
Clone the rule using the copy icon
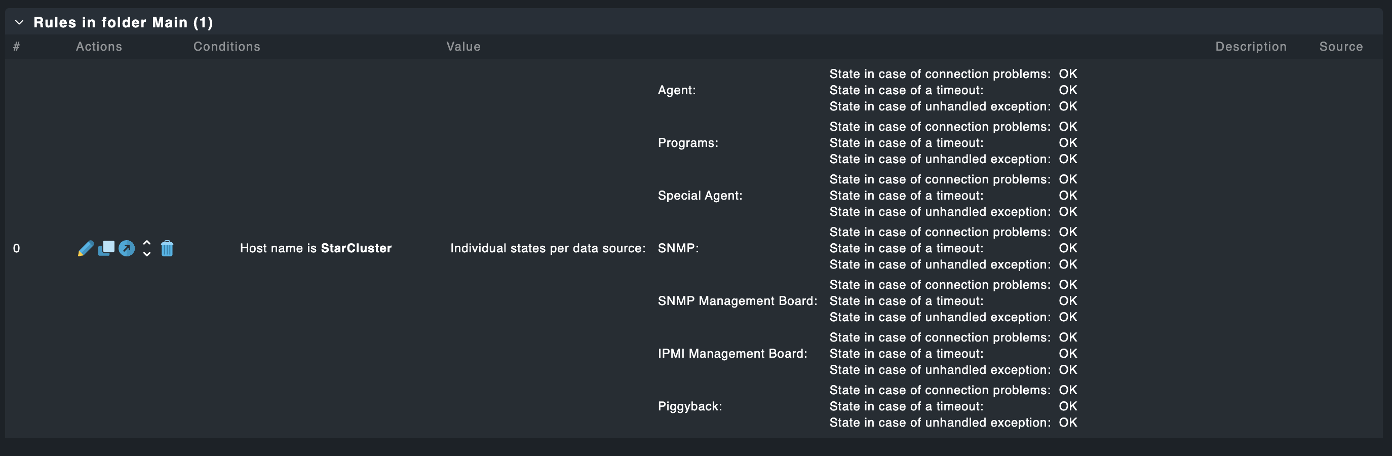(106, 248)
